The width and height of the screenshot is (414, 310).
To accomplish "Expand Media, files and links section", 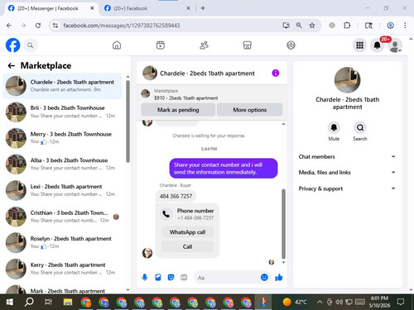I will point(347,173).
